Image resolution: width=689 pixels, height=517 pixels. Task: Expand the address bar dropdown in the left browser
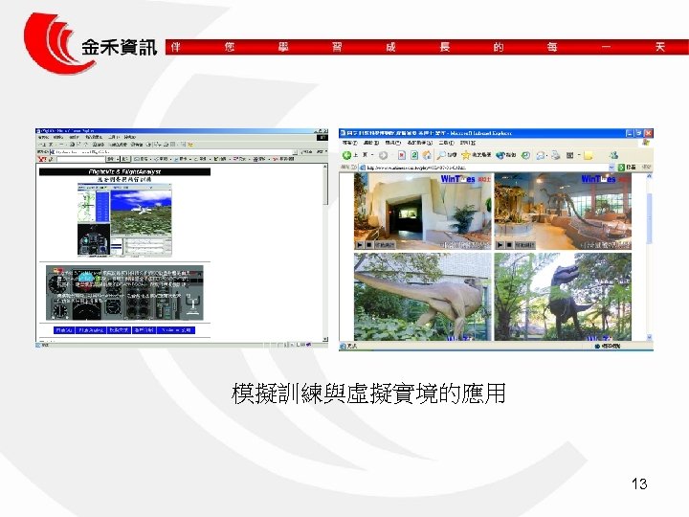295,151
